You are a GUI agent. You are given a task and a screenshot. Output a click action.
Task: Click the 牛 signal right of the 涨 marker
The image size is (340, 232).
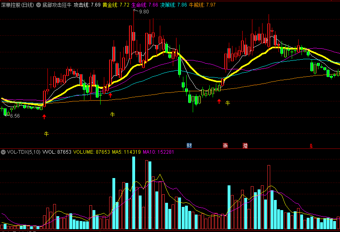228,103
